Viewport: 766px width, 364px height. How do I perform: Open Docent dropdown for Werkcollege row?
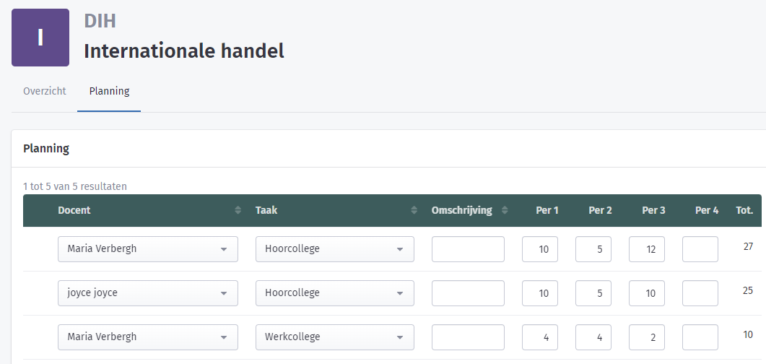pyautogui.click(x=148, y=337)
